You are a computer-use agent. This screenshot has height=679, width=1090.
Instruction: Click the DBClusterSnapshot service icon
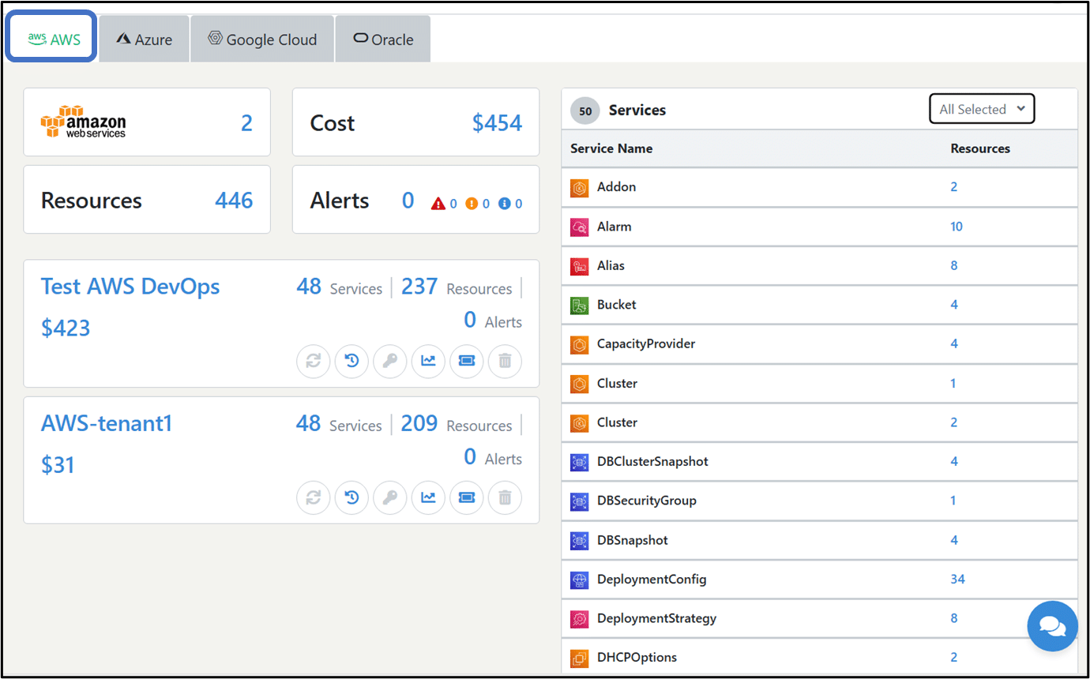point(579,462)
